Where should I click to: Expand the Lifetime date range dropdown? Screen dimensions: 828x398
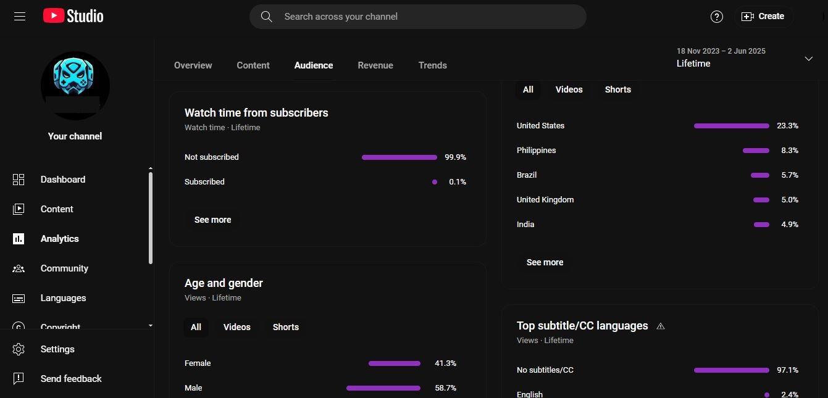point(808,59)
